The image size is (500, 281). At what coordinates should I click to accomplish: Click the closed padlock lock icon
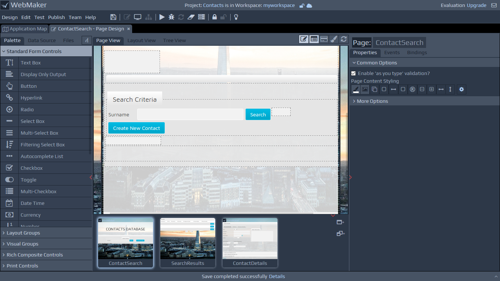point(214,17)
